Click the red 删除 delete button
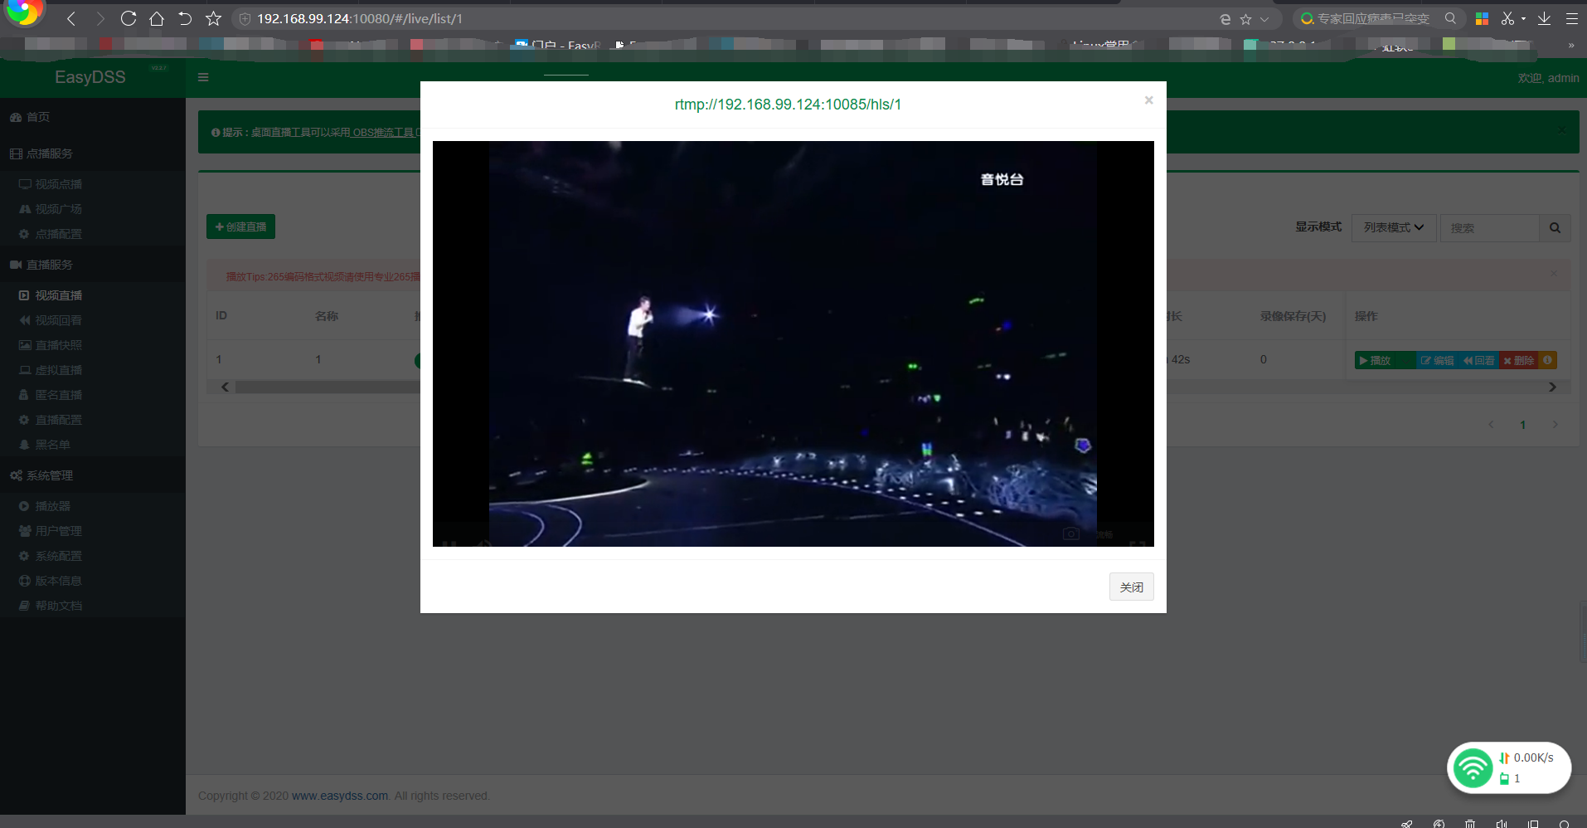This screenshot has height=828, width=1587. (x=1519, y=360)
